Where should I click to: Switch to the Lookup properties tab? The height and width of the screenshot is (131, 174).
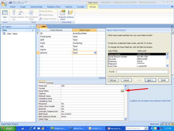[x=50, y=83]
